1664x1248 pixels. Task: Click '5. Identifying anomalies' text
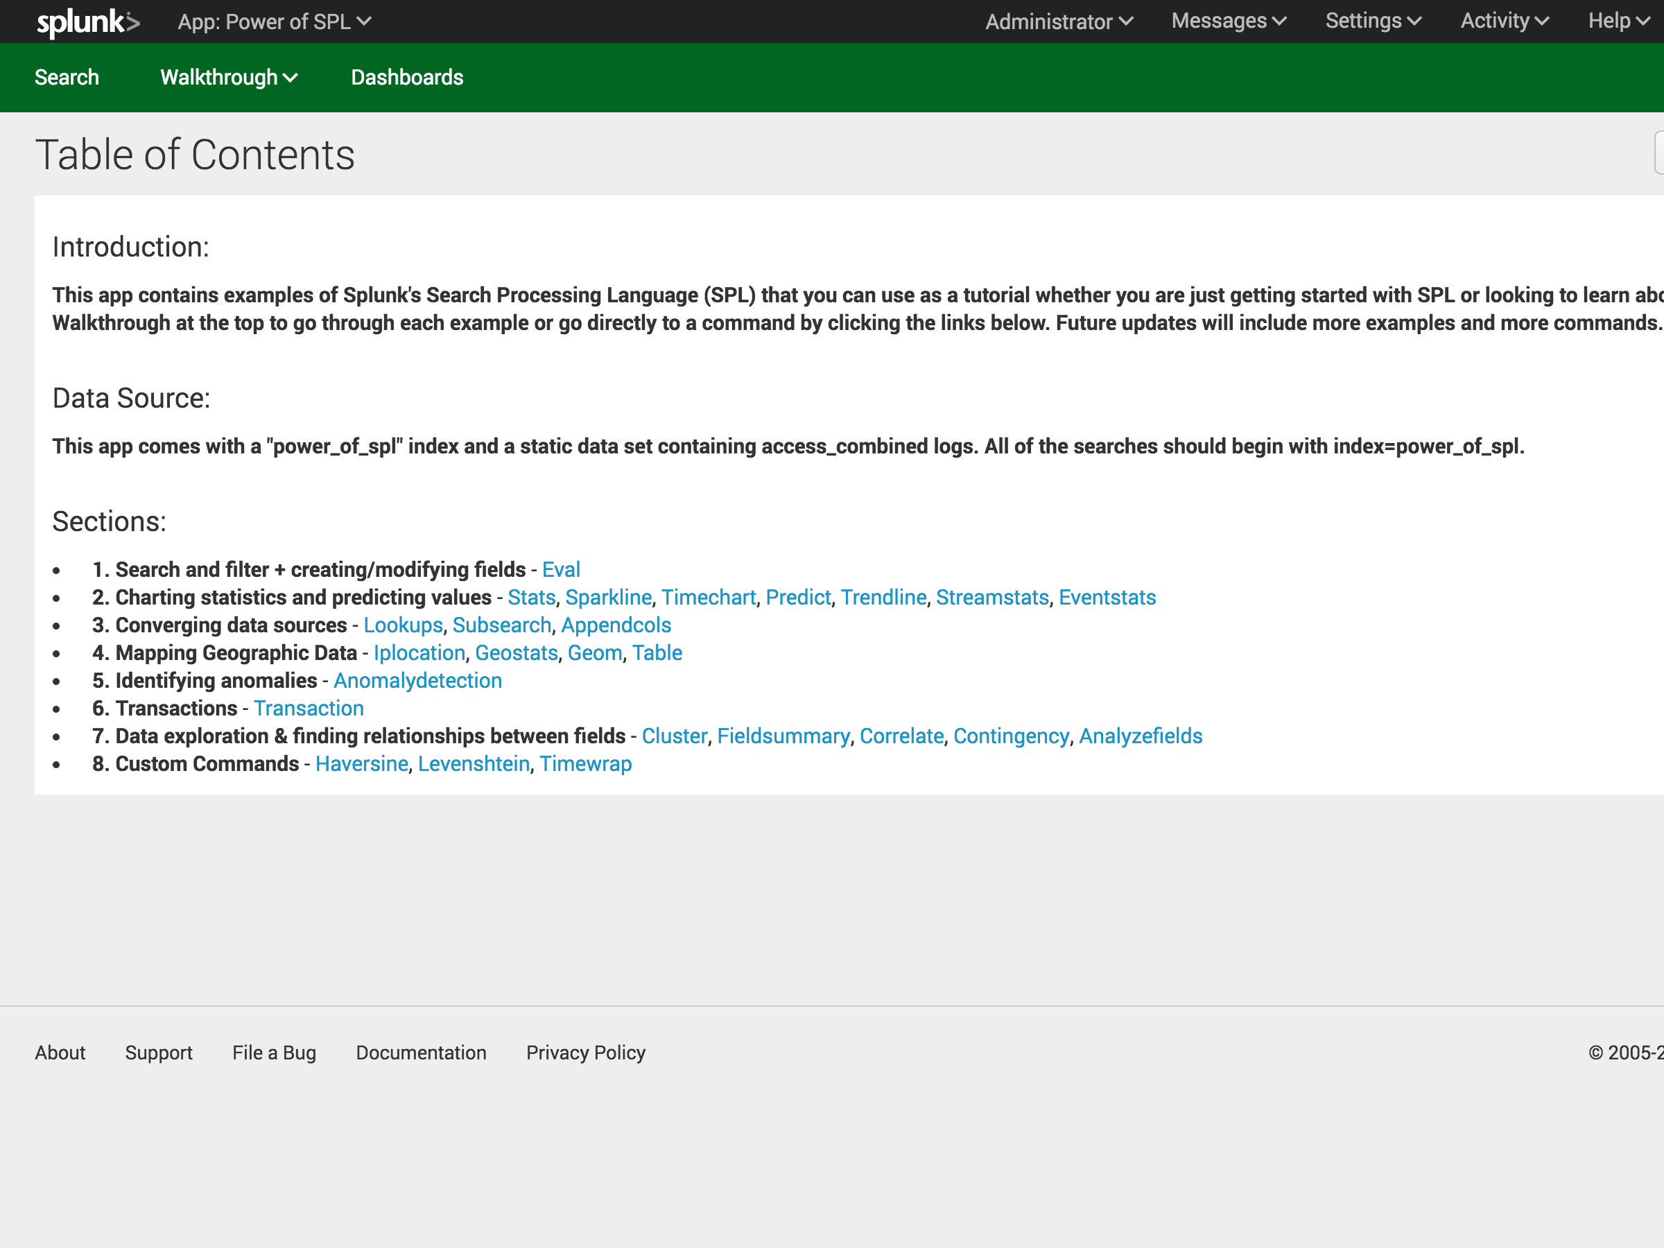pyautogui.click(x=205, y=681)
